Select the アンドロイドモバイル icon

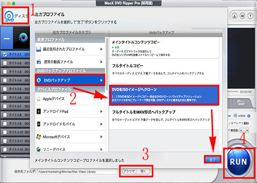[x=39, y=124]
